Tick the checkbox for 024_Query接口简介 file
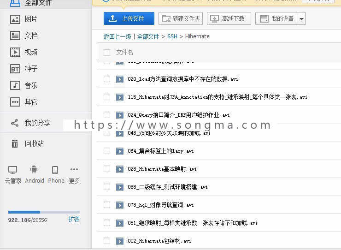Screen dimensions: 341x250 point(107,115)
